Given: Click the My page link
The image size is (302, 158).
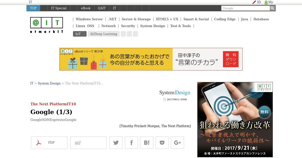Looking at the screenshot, I should click(x=271, y=2).
